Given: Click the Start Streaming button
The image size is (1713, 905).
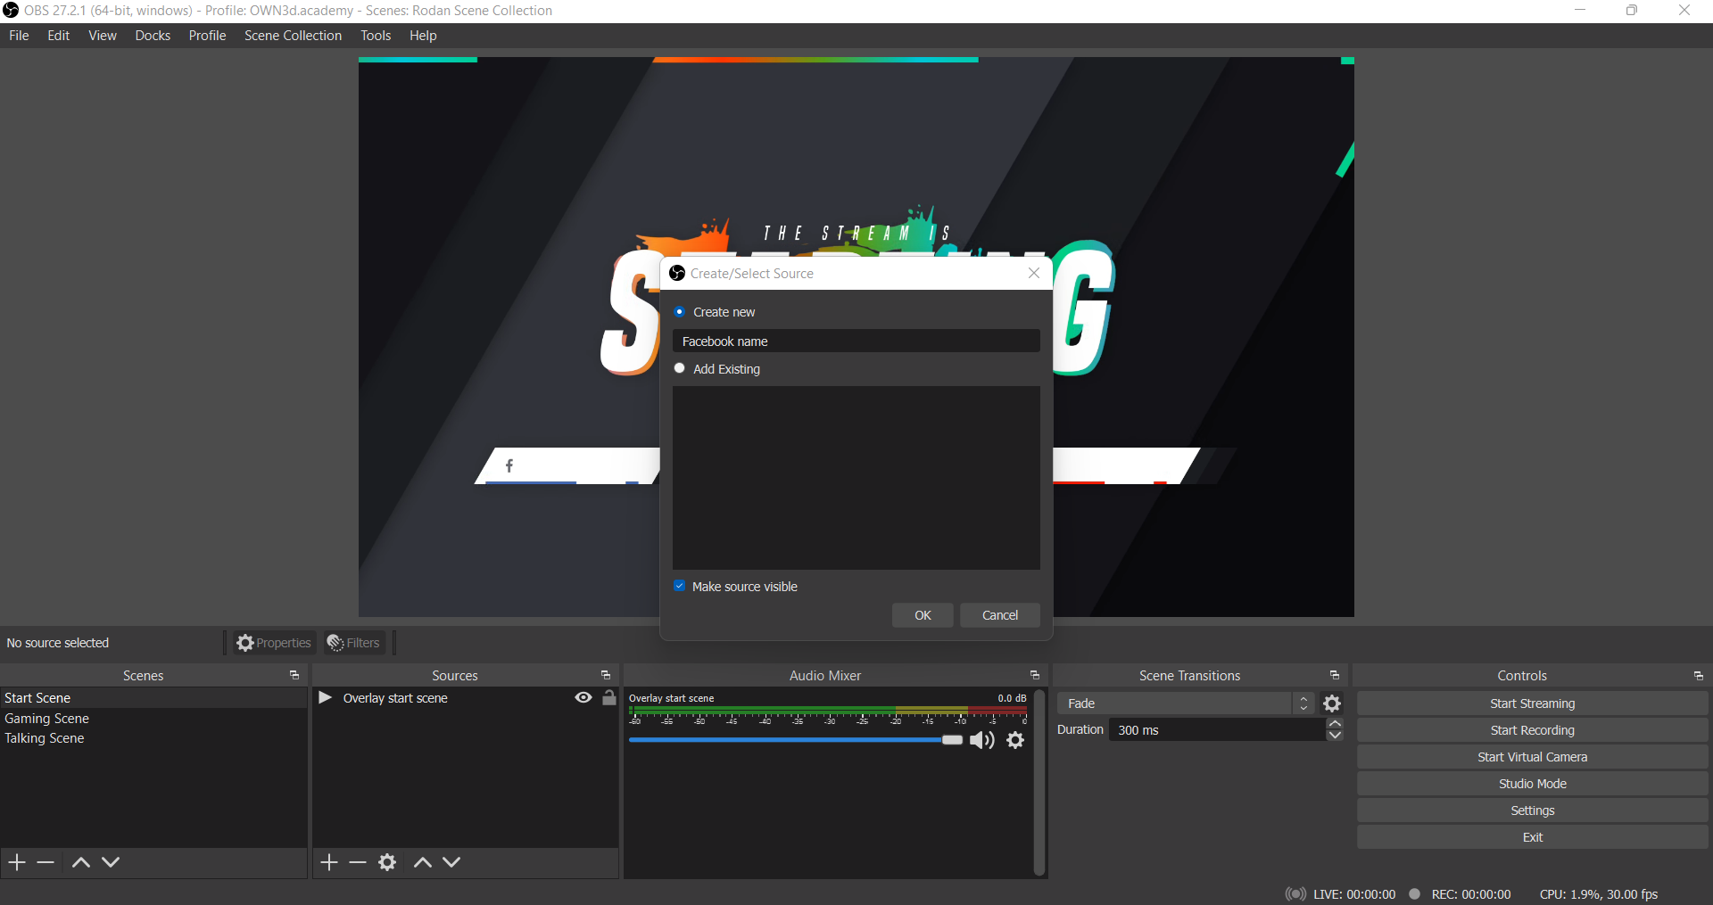Looking at the screenshot, I should pos(1532,703).
